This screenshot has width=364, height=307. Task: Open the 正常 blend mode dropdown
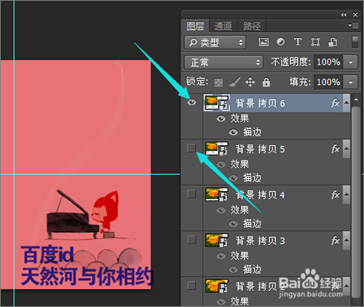(223, 62)
